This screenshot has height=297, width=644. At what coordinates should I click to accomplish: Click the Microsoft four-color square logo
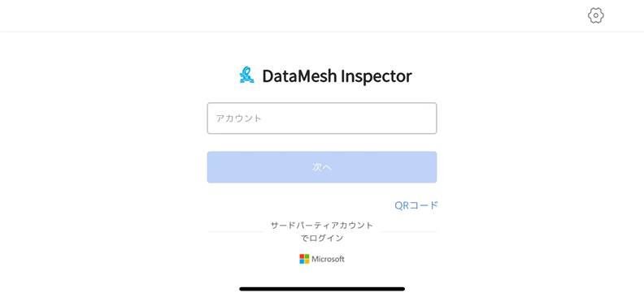(x=304, y=259)
